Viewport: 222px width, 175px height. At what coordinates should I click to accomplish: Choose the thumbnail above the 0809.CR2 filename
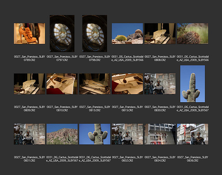click(x=30, y=84)
